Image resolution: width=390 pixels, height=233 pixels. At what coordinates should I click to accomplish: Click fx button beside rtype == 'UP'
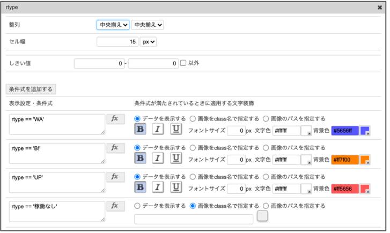pyautogui.click(x=115, y=176)
